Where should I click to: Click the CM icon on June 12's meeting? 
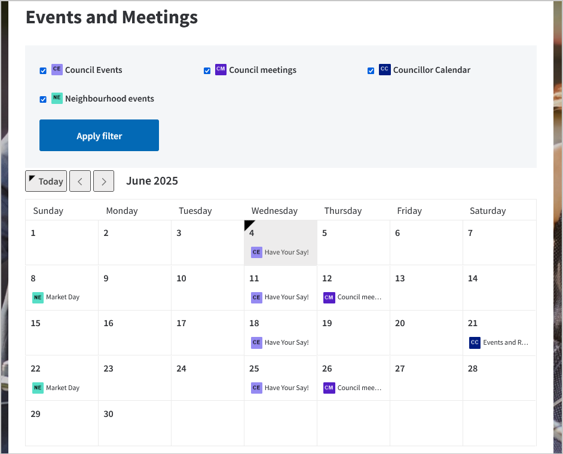329,297
